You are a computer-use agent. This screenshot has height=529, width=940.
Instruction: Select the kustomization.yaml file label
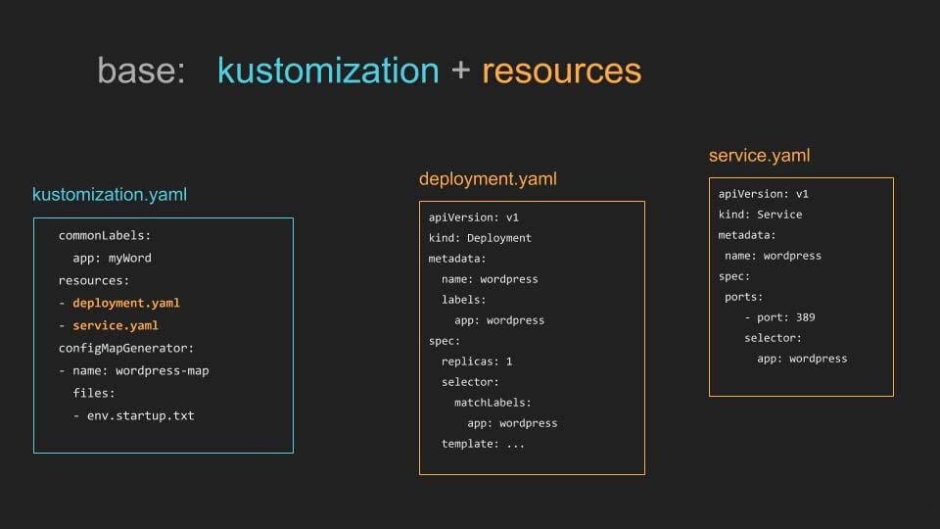point(110,194)
